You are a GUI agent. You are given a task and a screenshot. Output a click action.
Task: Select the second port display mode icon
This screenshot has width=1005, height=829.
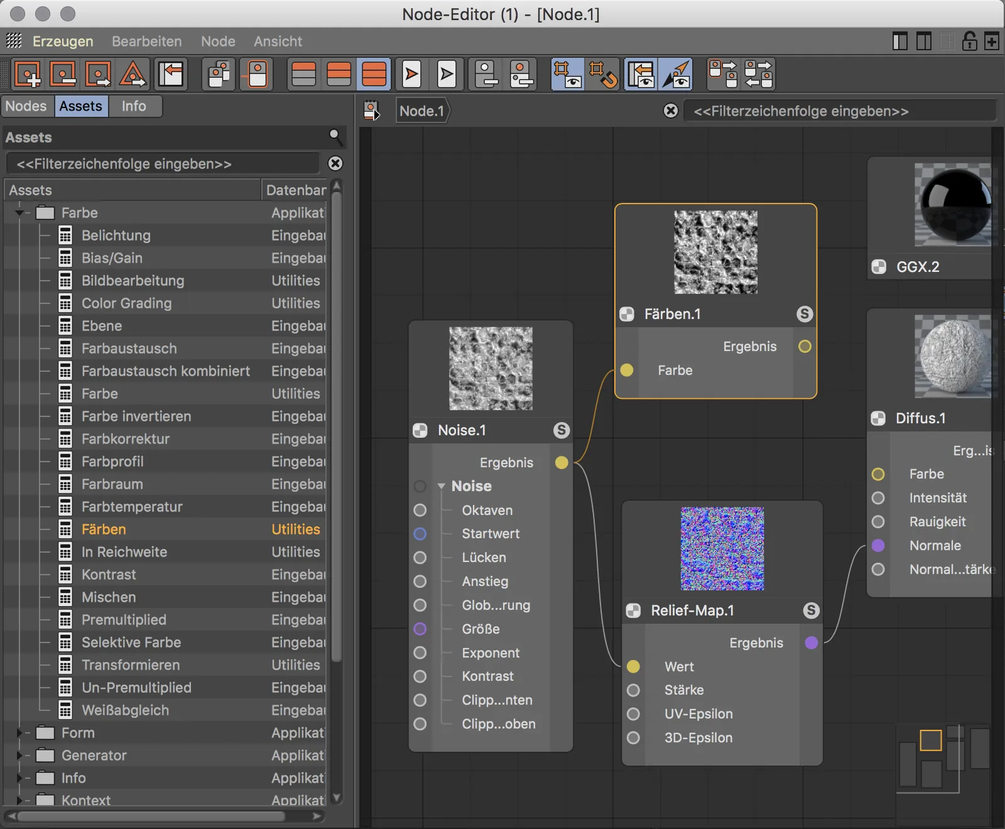coord(339,74)
